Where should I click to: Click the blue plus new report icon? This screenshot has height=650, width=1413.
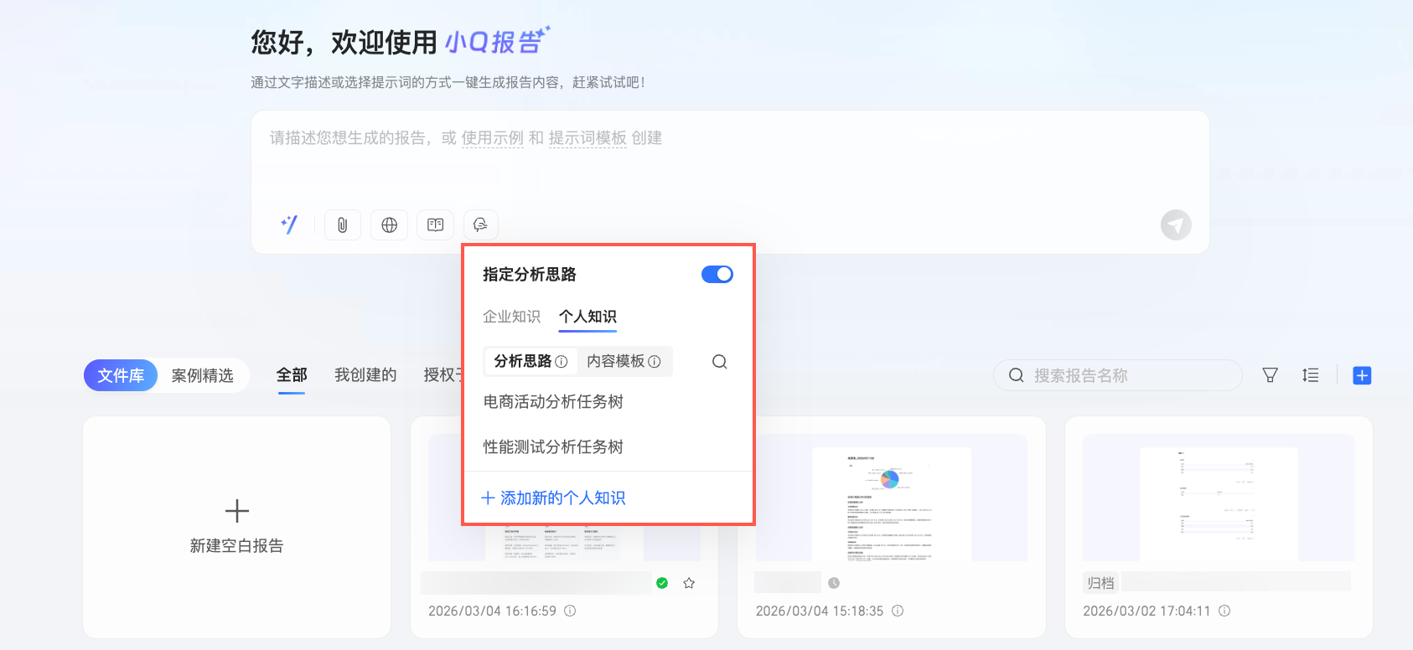click(x=1362, y=375)
